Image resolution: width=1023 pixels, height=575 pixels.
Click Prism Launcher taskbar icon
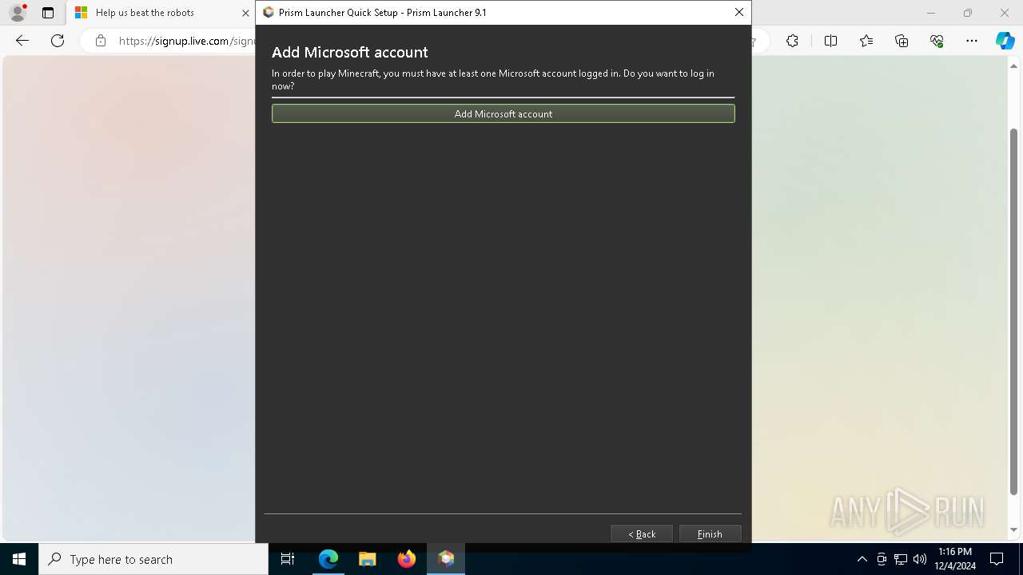446,559
